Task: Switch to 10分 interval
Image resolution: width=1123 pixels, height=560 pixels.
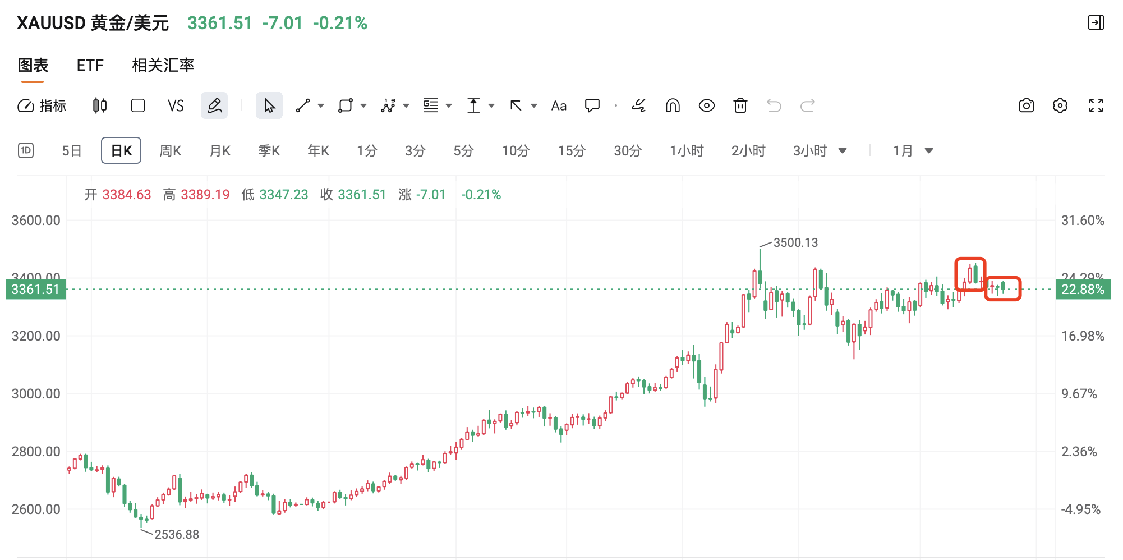Action: pyautogui.click(x=516, y=150)
